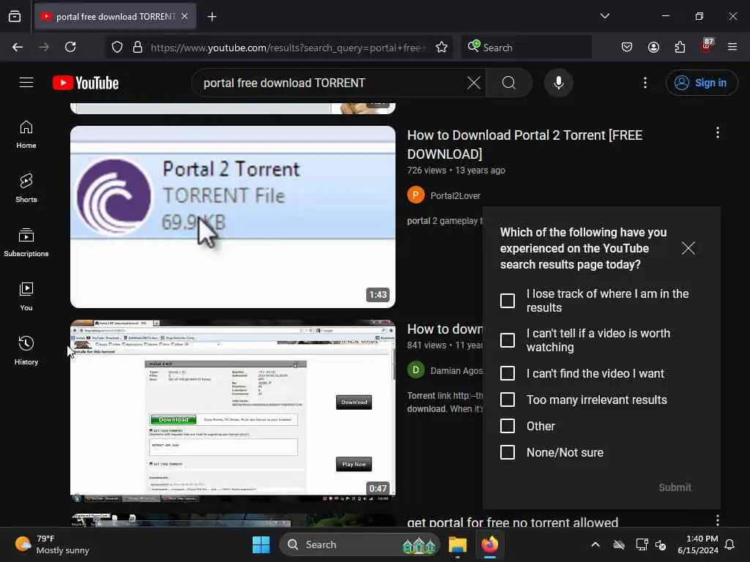This screenshot has height=562, width=750.
Task: Open File Explorer from the taskbar
Action: (x=457, y=544)
